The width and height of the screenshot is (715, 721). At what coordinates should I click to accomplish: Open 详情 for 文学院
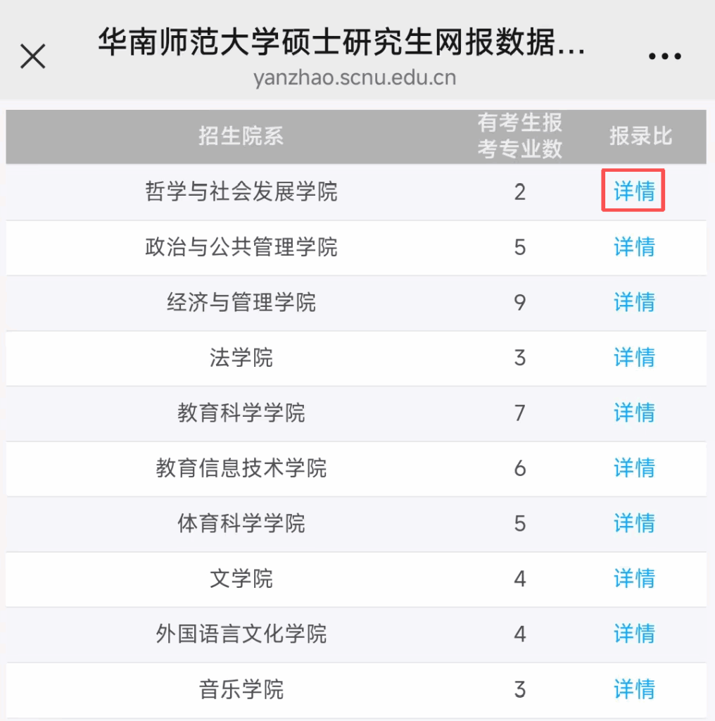[x=634, y=579]
